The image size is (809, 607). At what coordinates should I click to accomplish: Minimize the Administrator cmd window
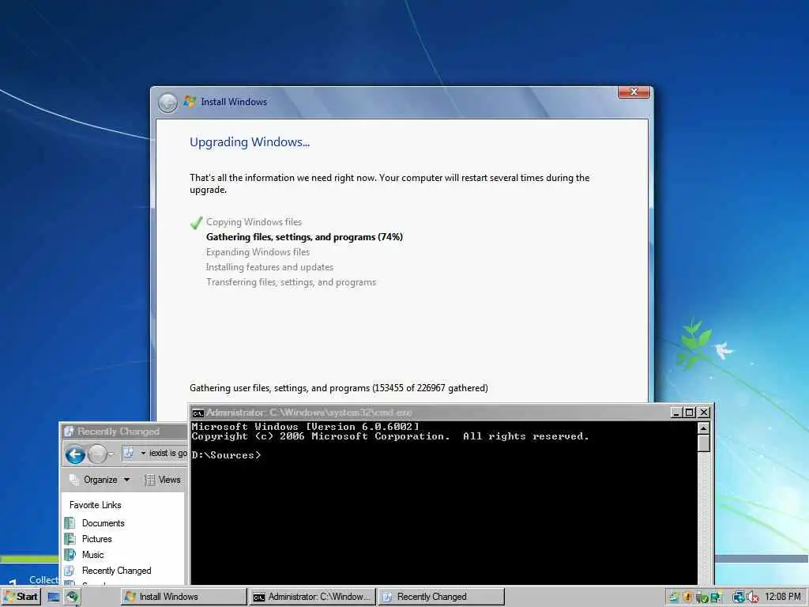click(x=676, y=413)
